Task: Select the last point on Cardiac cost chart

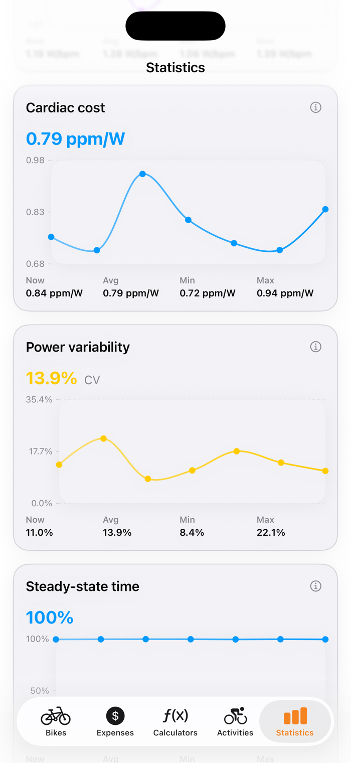Action: point(325,209)
